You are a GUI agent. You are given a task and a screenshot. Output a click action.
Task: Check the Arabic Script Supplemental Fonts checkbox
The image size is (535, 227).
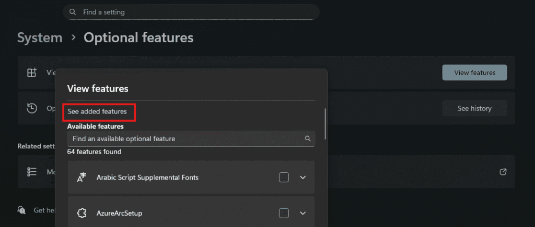(x=284, y=178)
